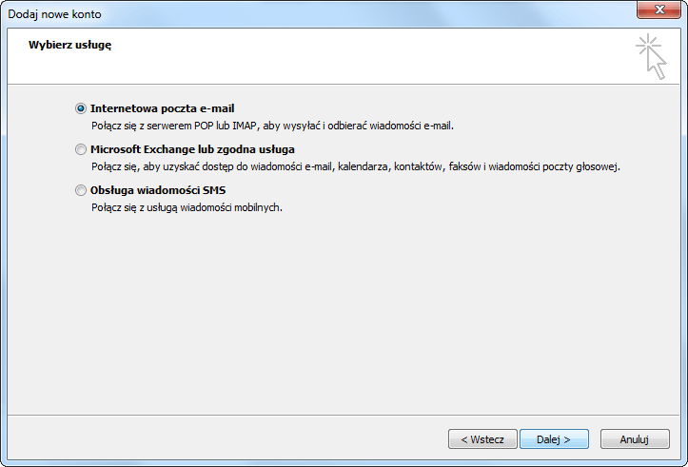Enable the Obsługa wiadomości SMS radio option

81,190
